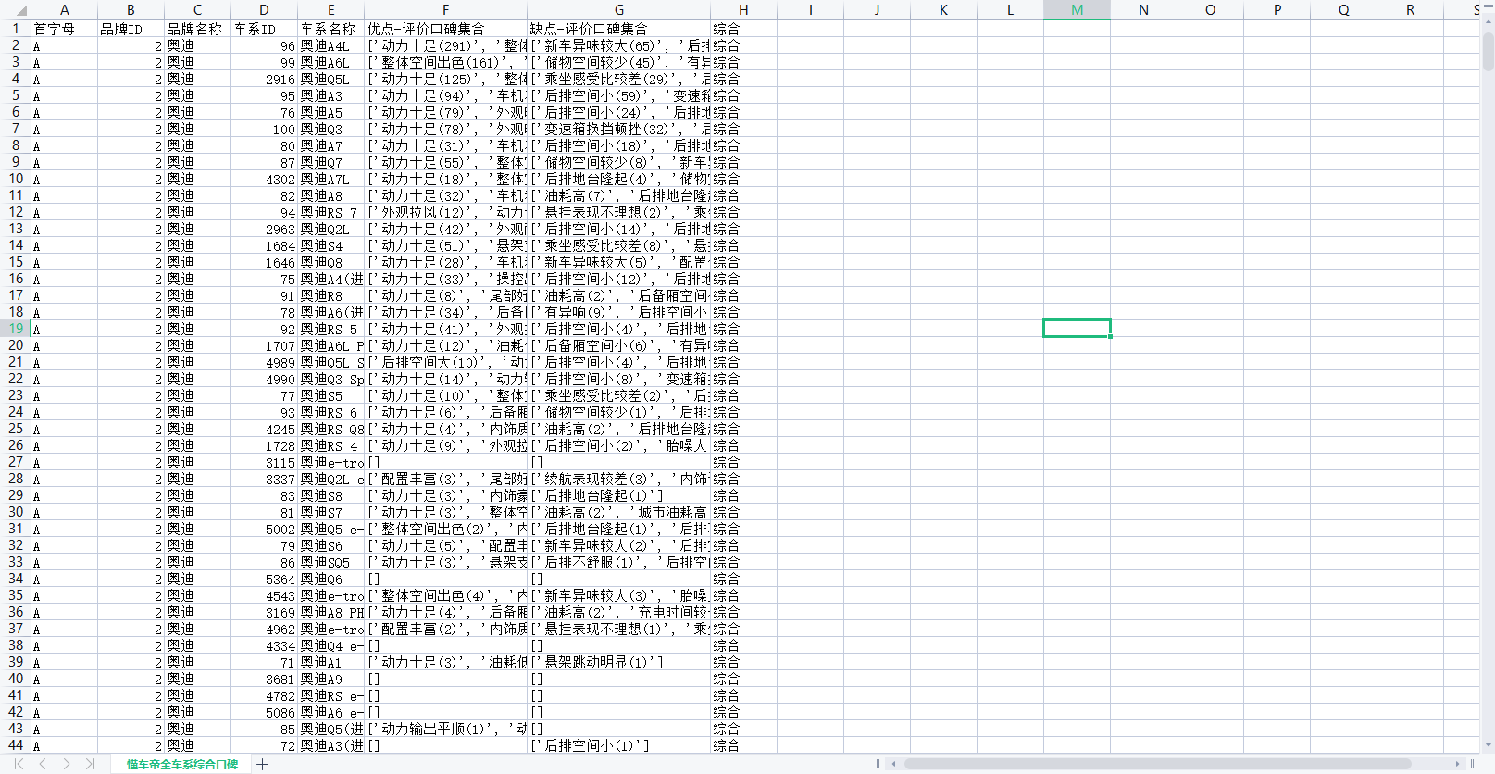Select the cell reading 奥迪R8
The image size is (1495, 774).
[330, 295]
